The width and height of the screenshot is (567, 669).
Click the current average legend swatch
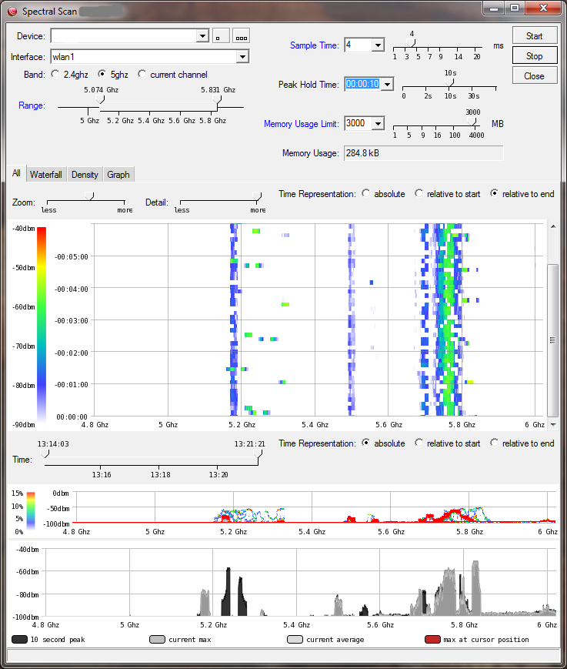pyautogui.click(x=295, y=640)
